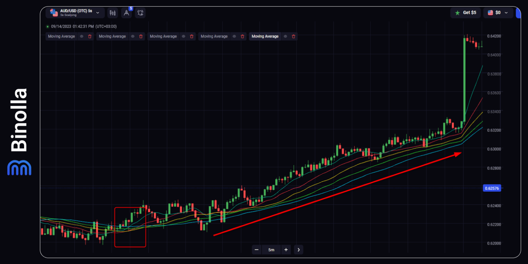Select the fourth Moving Average label
The image size is (528, 264).
pyautogui.click(x=214, y=36)
